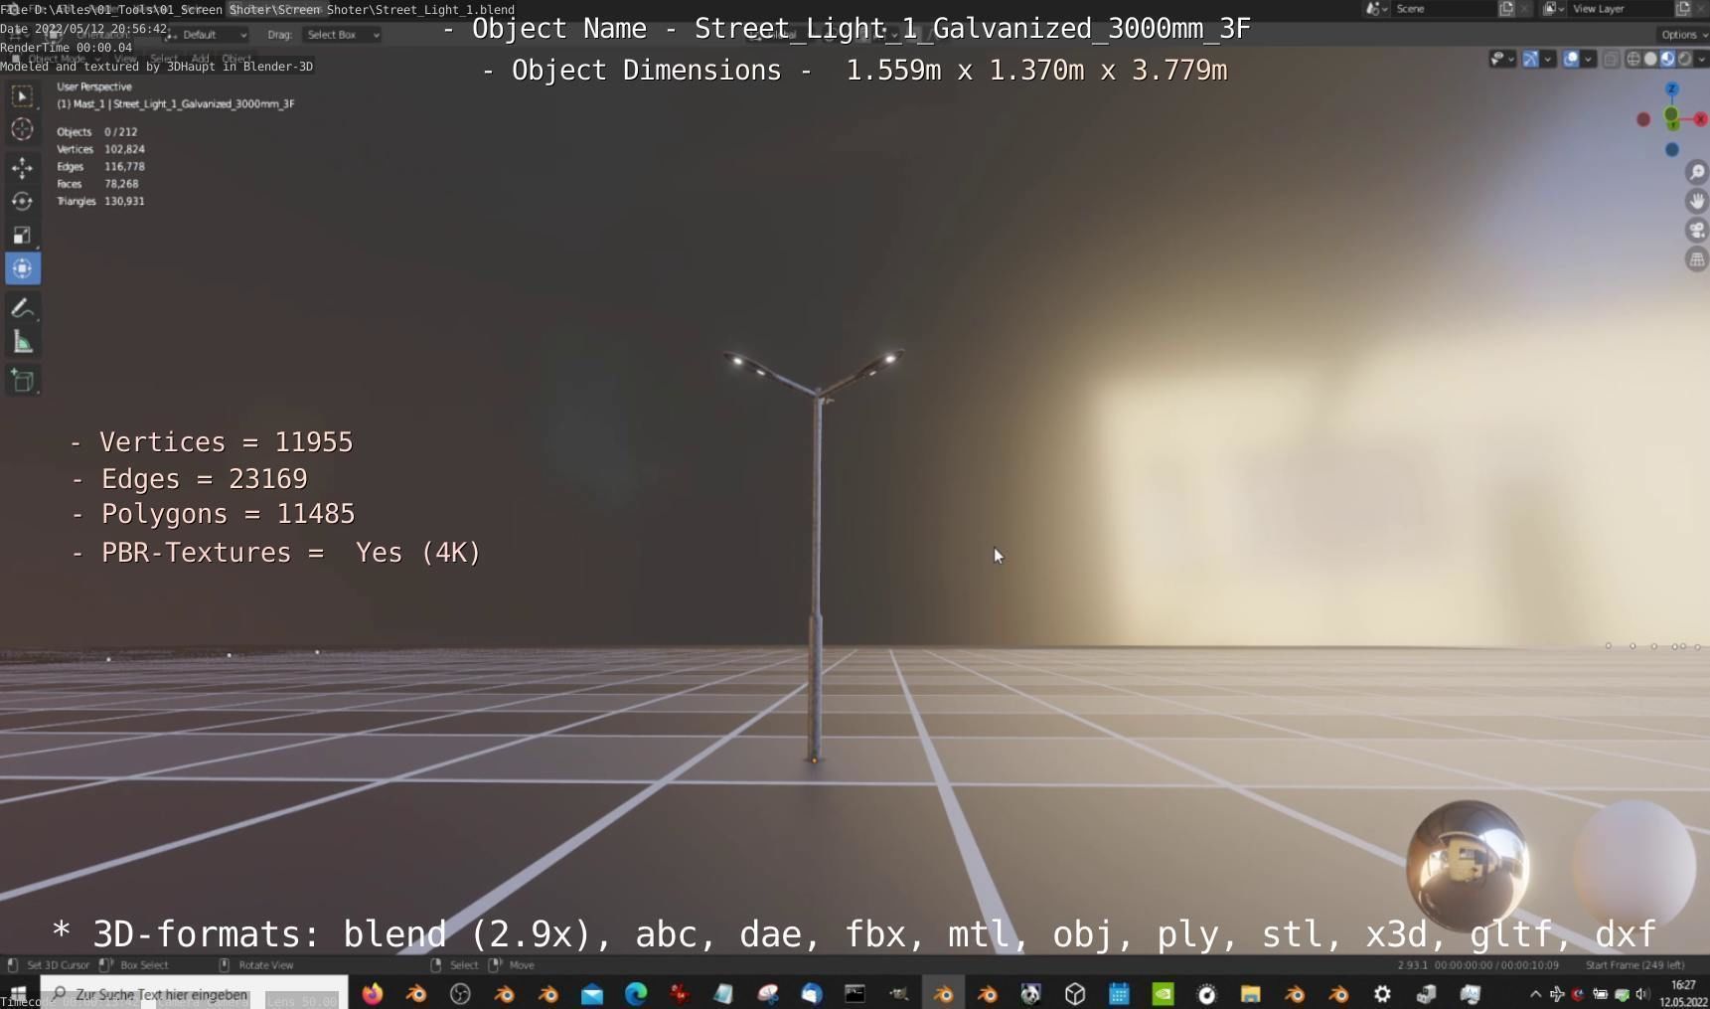
Task: Click the User Perspective label
Action: tap(94, 86)
